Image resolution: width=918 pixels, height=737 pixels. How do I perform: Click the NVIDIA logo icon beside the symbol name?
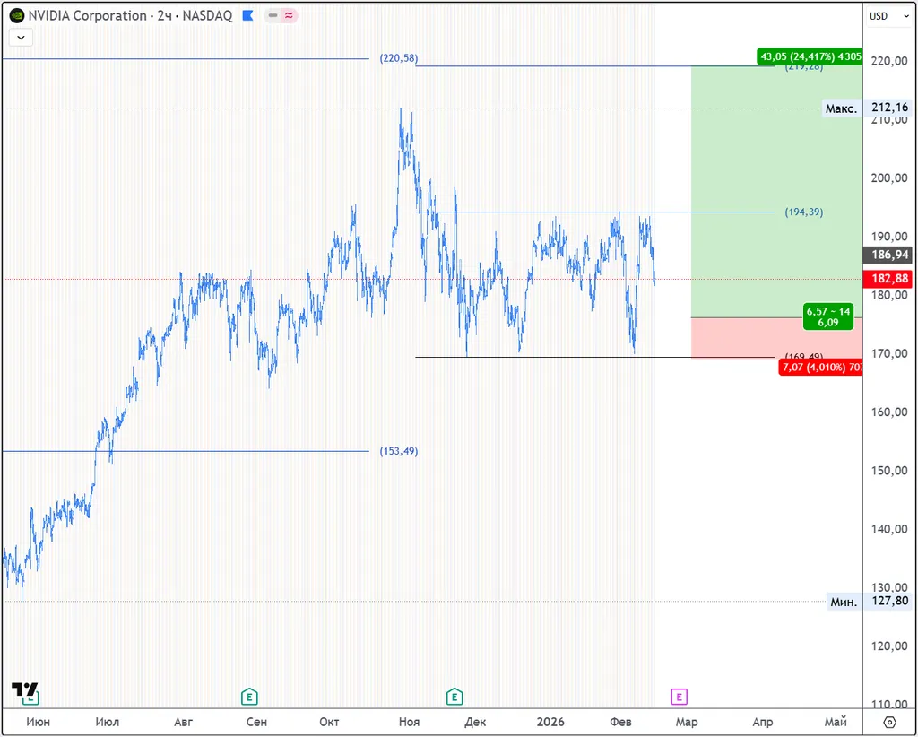click(x=16, y=15)
